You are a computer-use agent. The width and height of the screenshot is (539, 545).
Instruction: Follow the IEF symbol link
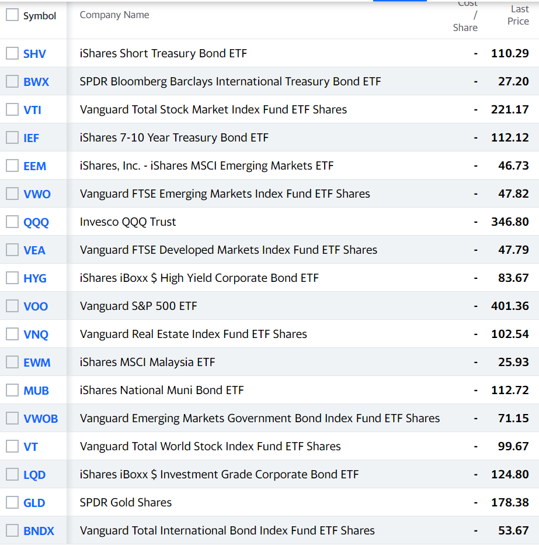pos(31,139)
